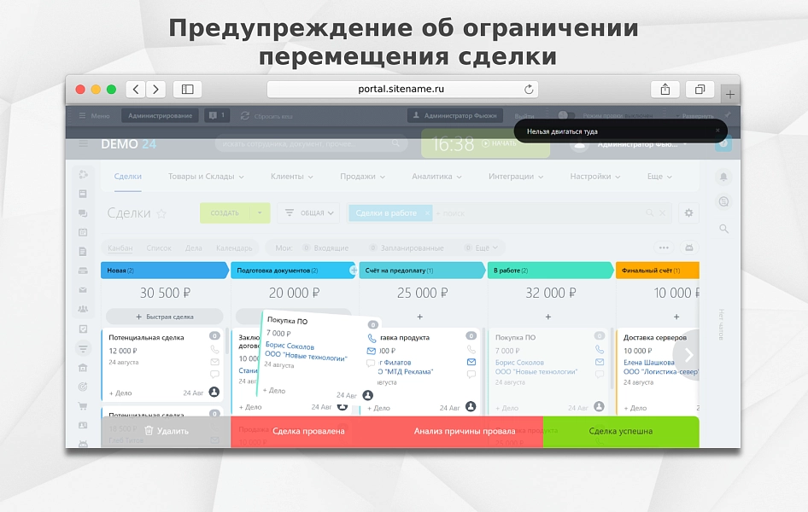Viewport: 808px width, 512px height.
Task: Reload the page in address bar
Action: [x=529, y=90]
